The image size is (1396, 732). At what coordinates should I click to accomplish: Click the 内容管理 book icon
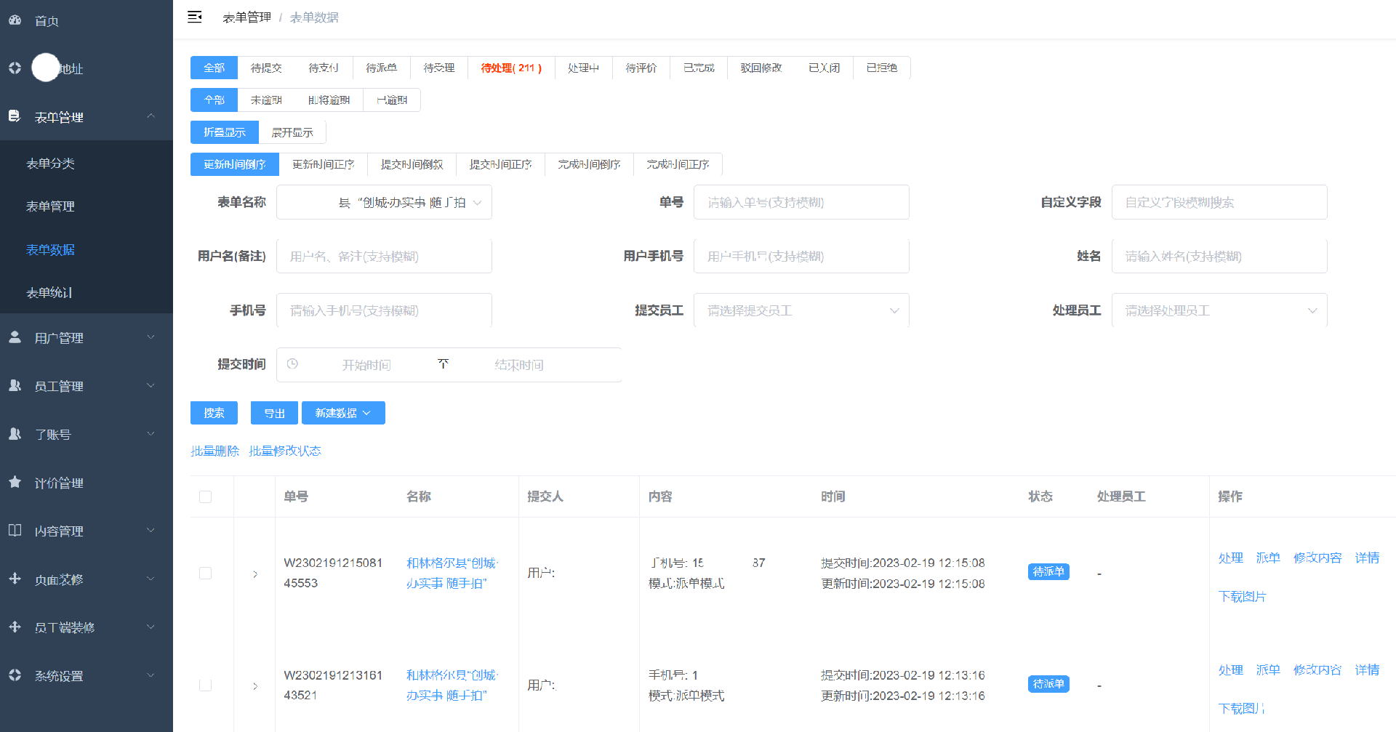click(x=15, y=531)
